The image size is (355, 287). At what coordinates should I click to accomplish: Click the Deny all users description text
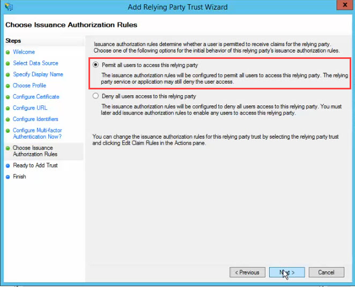point(221,110)
